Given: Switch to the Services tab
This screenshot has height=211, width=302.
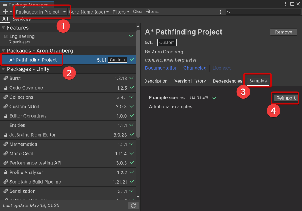Looking at the screenshot, I should coord(22,19).
